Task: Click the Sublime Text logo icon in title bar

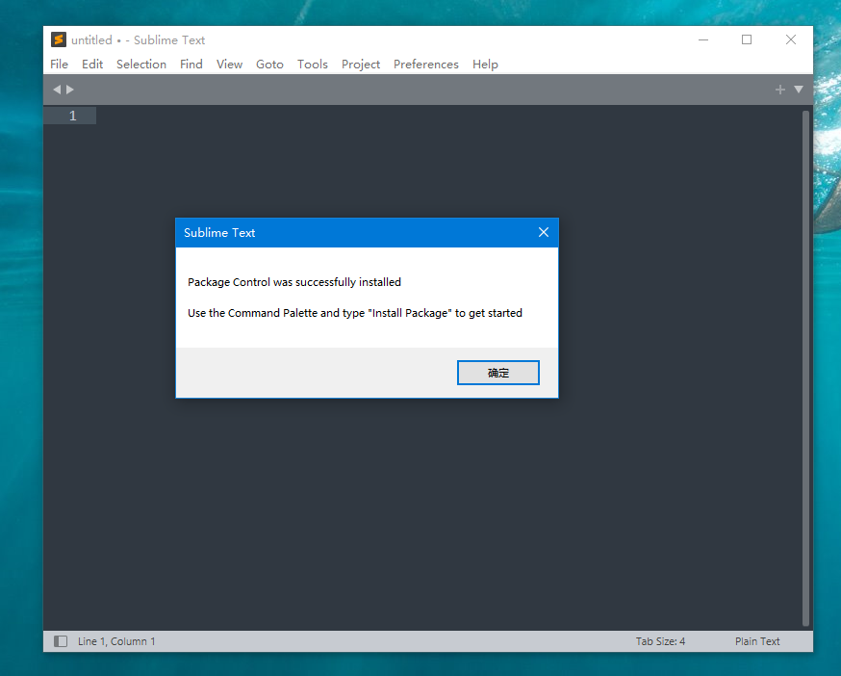Action: pos(59,39)
